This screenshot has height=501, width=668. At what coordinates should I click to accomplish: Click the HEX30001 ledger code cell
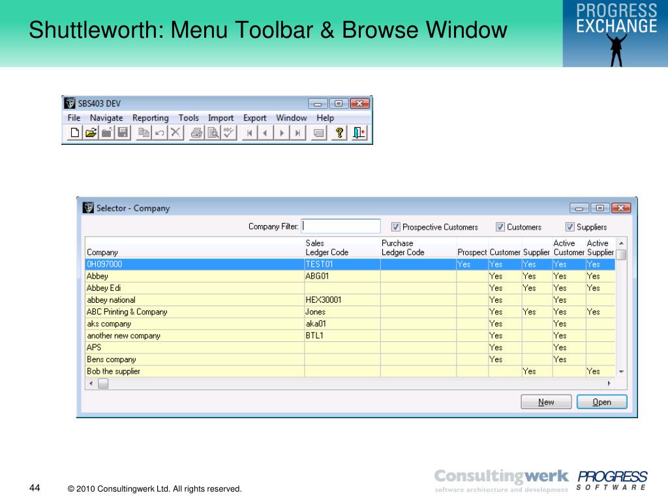342,300
